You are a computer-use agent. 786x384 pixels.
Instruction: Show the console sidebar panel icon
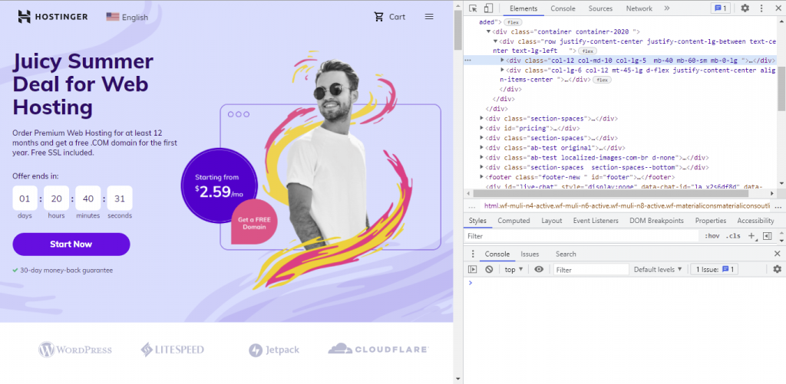pyautogui.click(x=472, y=269)
